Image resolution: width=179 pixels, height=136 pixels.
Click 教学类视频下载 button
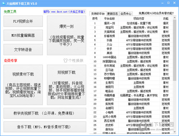pos(45,113)
